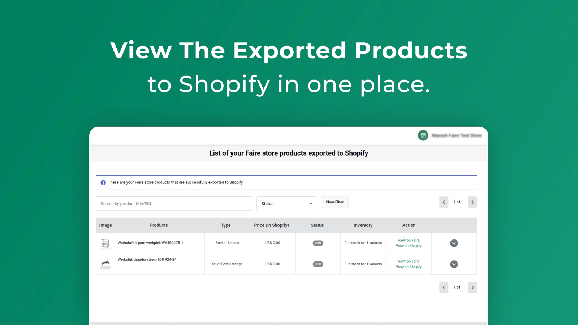Click the Action column header
578x325 pixels.
409,225
